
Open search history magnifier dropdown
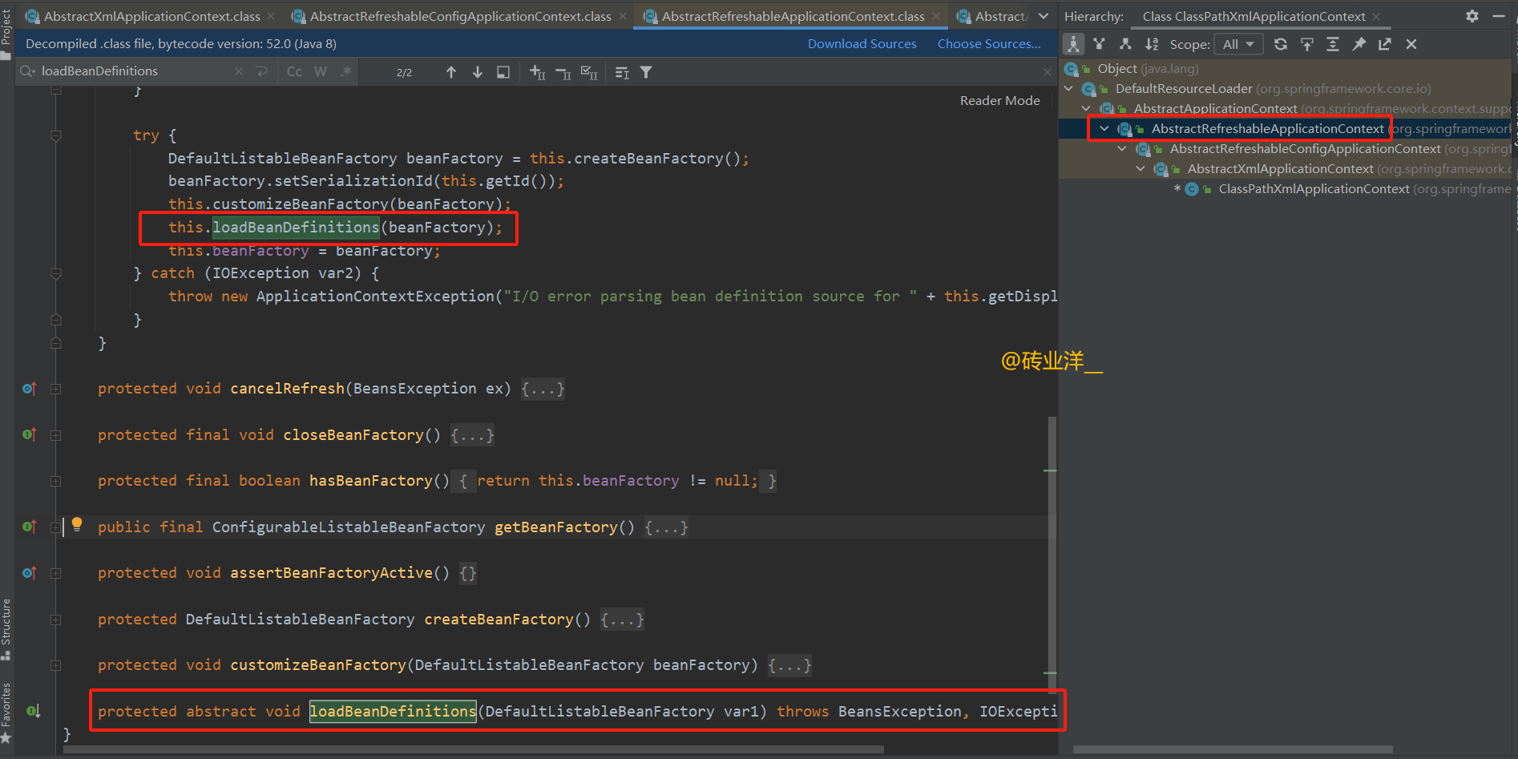[x=28, y=71]
